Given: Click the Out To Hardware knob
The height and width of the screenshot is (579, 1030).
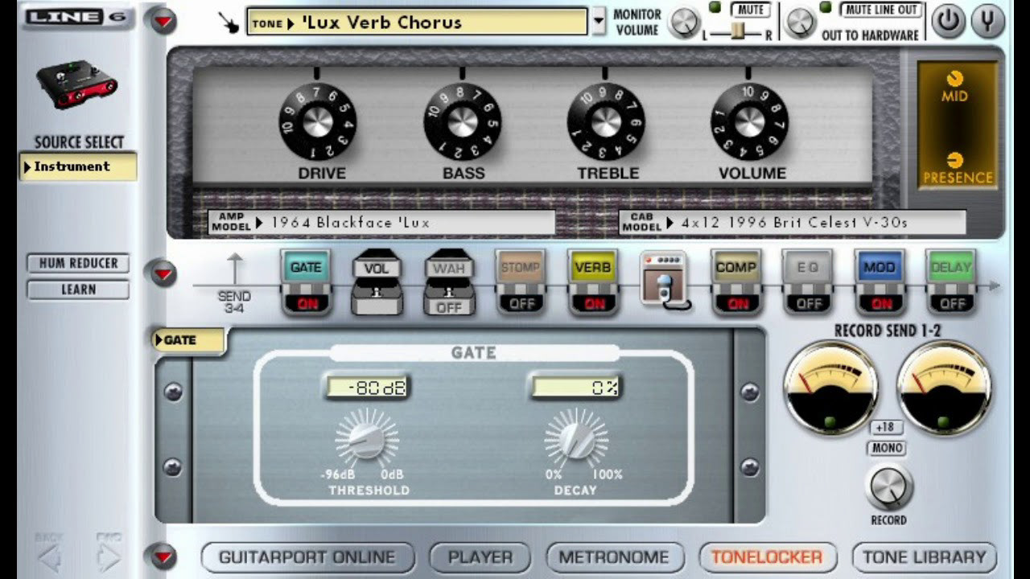Looking at the screenshot, I should (x=800, y=23).
